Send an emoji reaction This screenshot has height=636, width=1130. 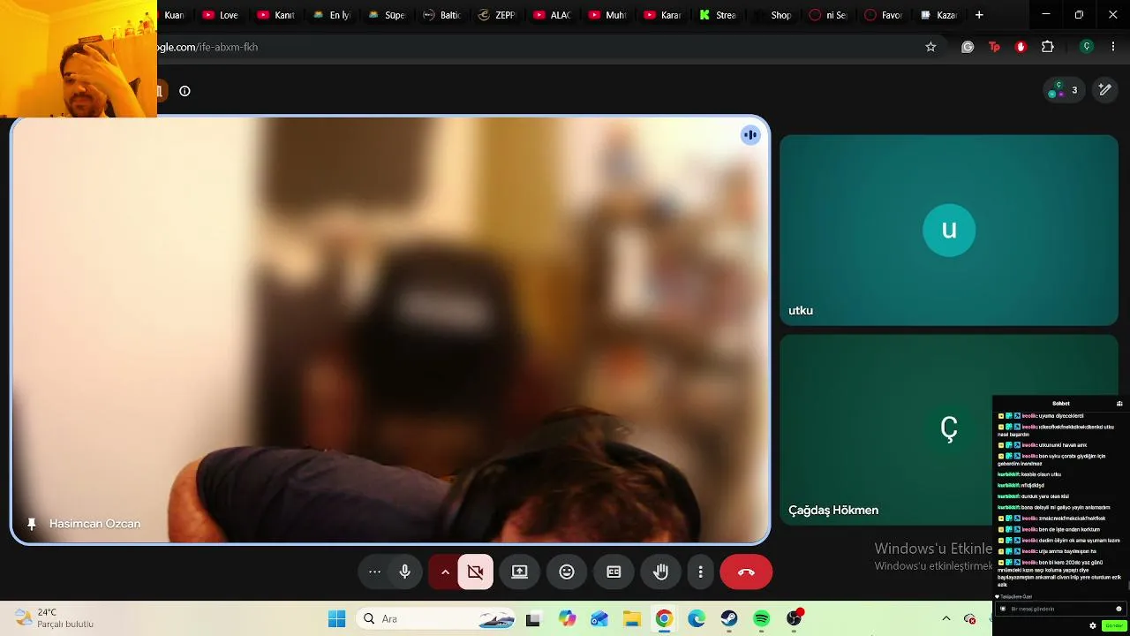567,572
